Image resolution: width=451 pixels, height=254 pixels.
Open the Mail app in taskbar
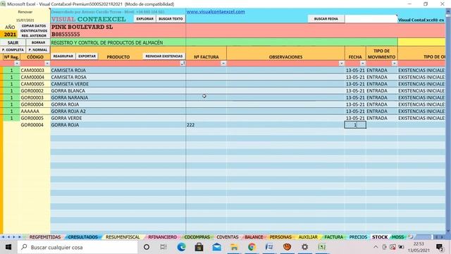pyautogui.click(x=217, y=247)
